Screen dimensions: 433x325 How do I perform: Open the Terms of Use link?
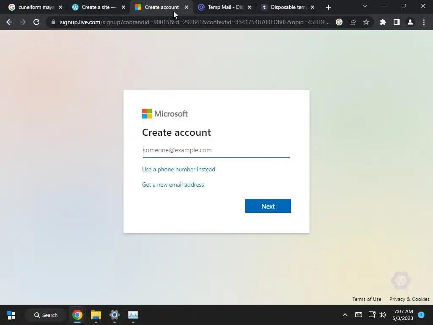click(x=367, y=299)
